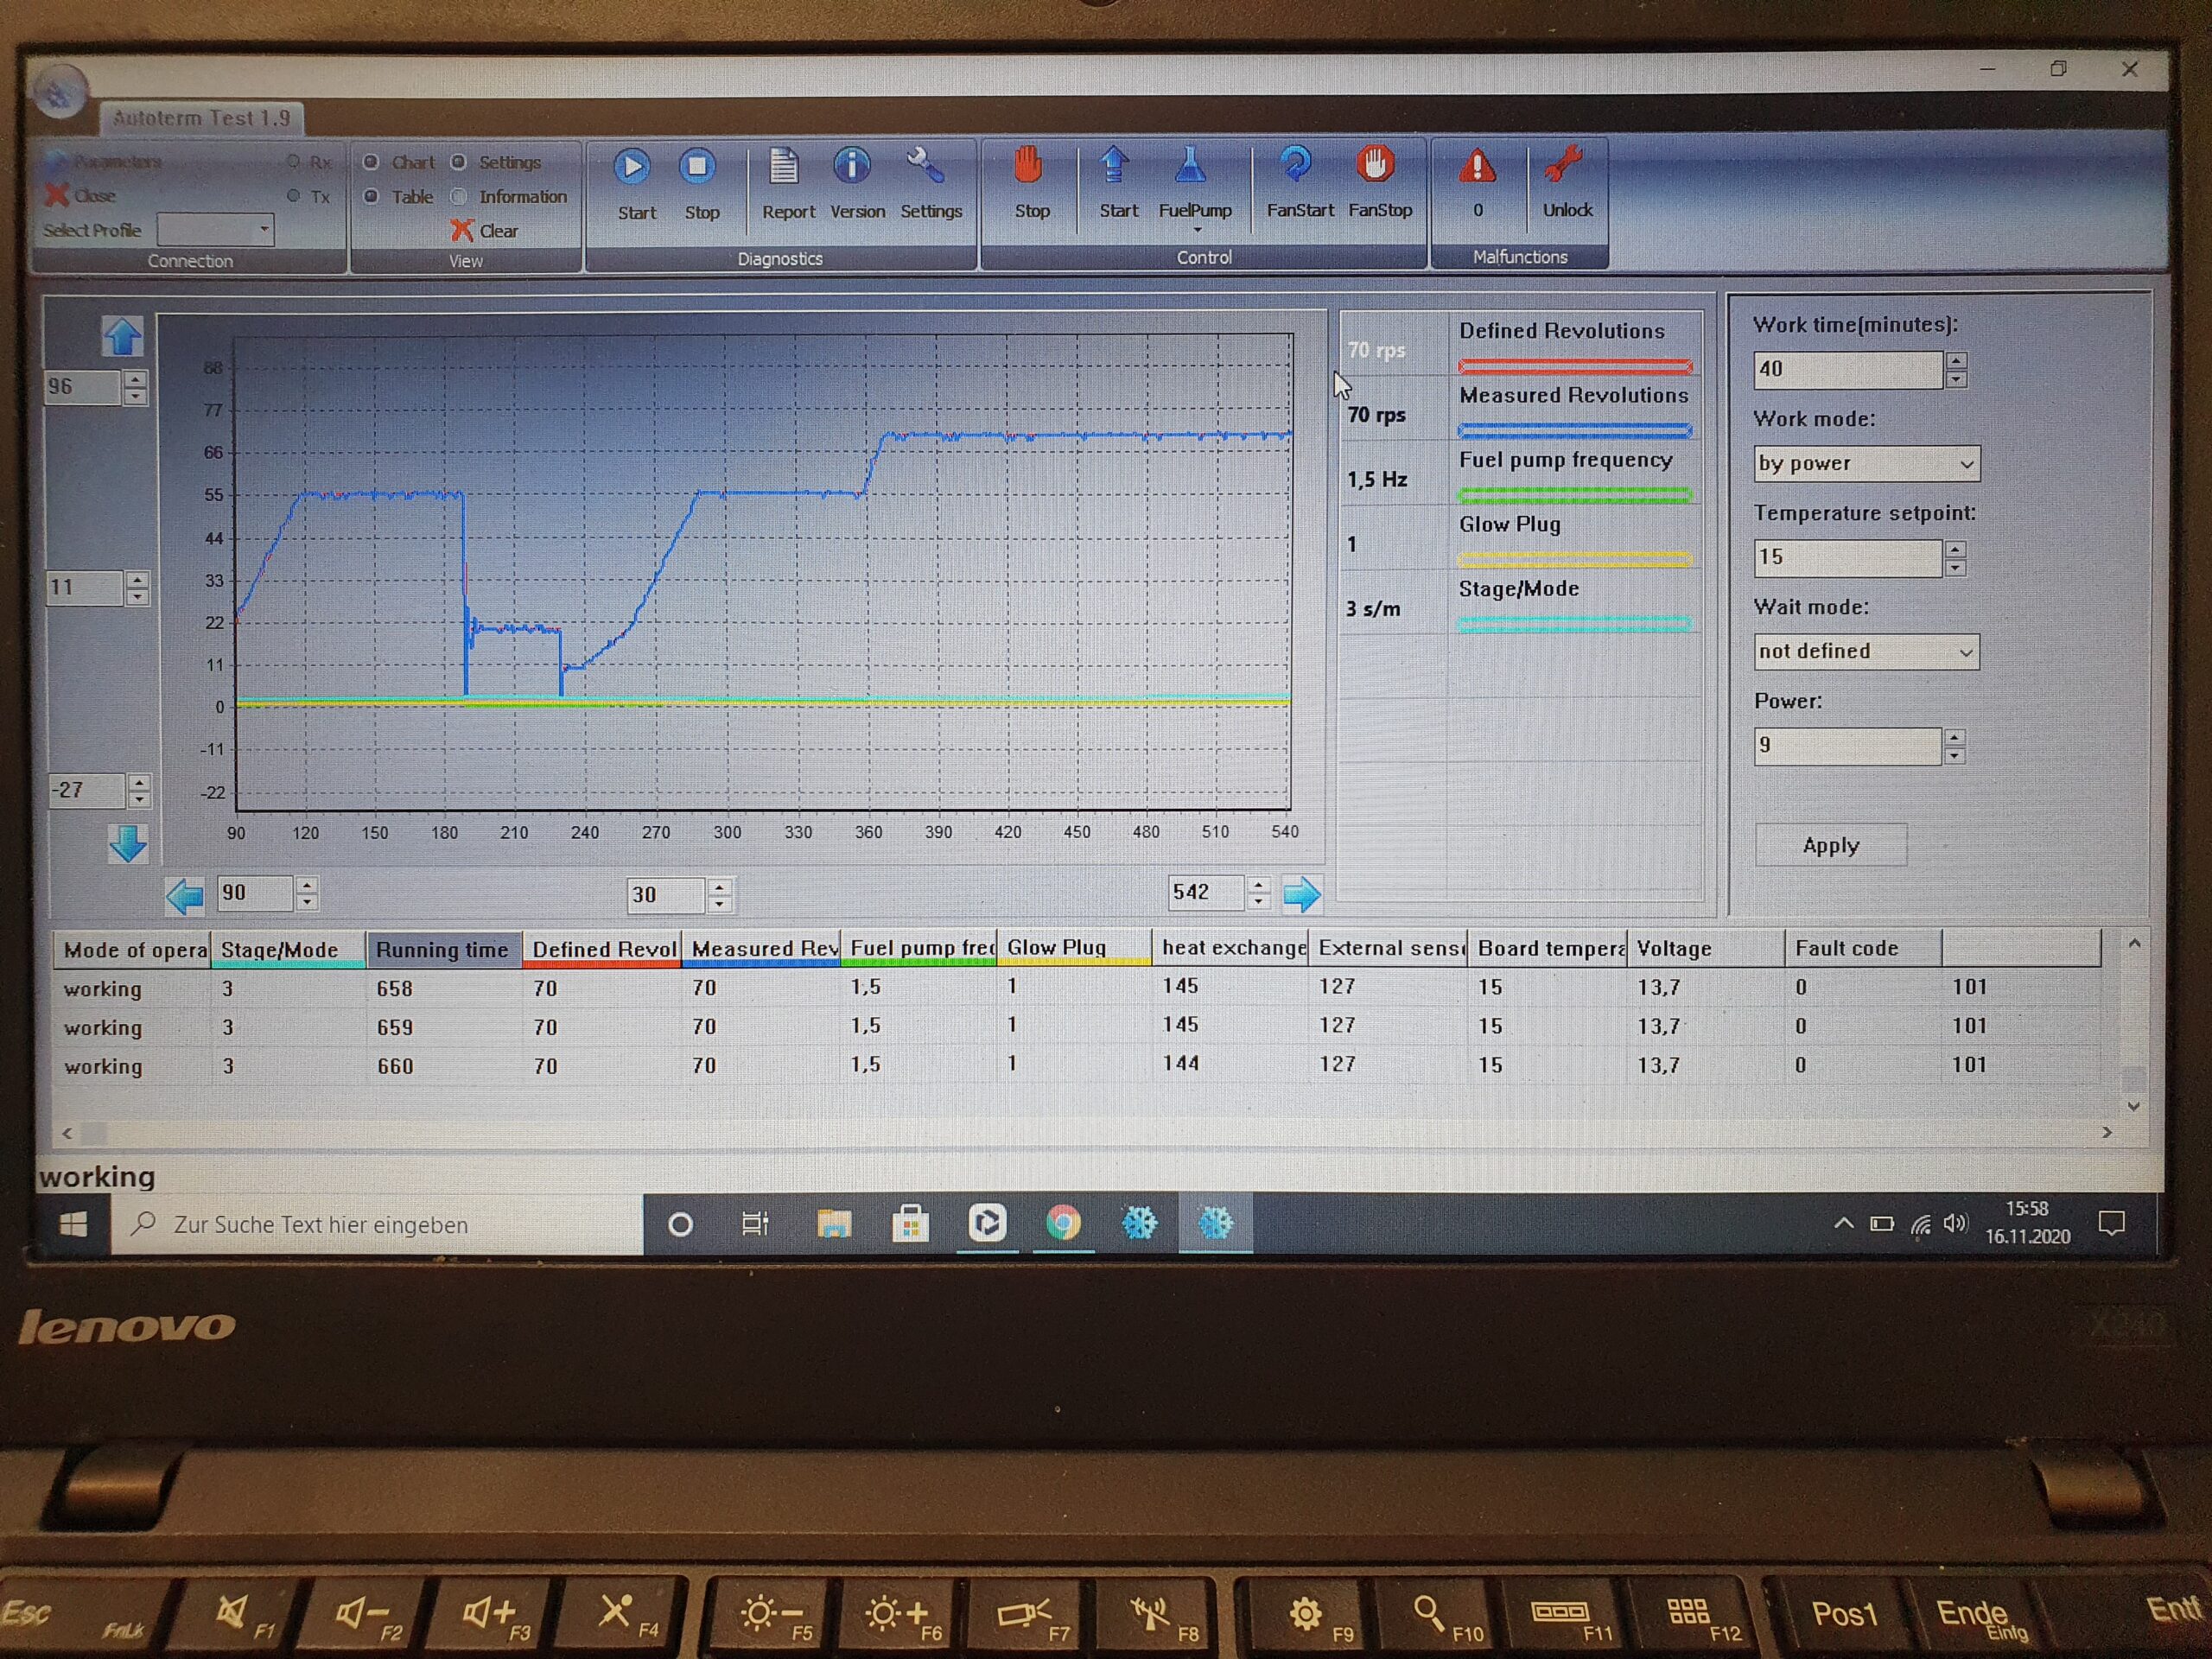Click the Measured Revolutions blue line swatch
This screenshot has height=1659, width=2212.
coord(1574,431)
